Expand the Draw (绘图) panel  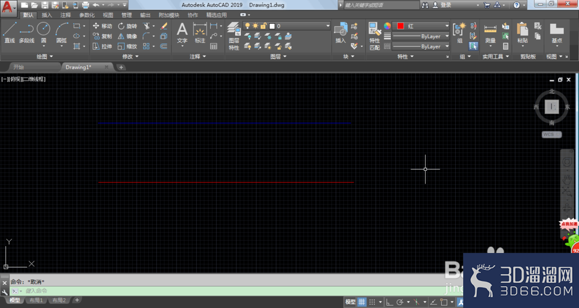(x=45, y=57)
